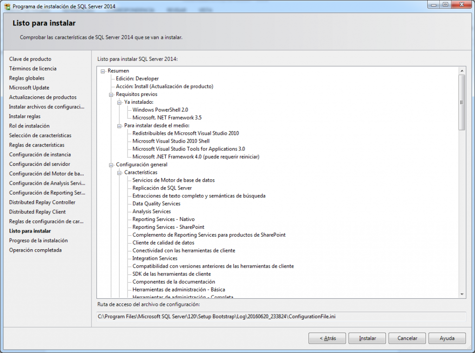Select Complemento de Reporting Services para SharePoint

tap(209, 235)
